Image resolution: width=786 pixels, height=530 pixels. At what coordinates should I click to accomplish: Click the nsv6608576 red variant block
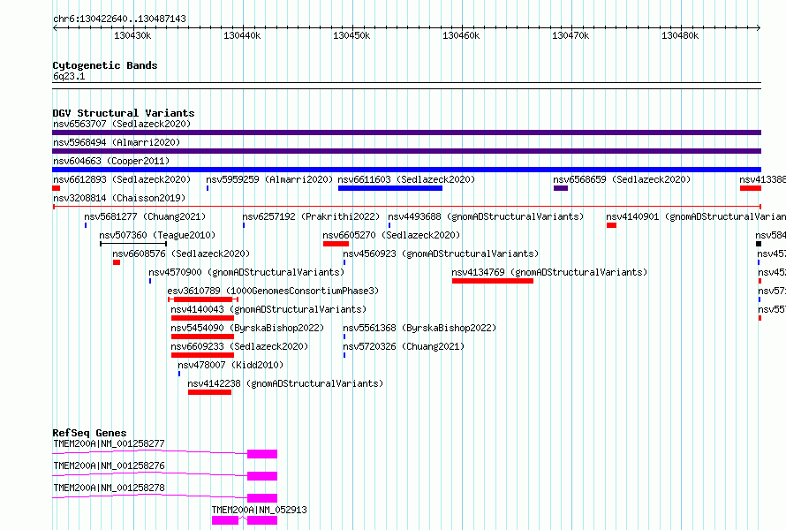coord(117,262)
